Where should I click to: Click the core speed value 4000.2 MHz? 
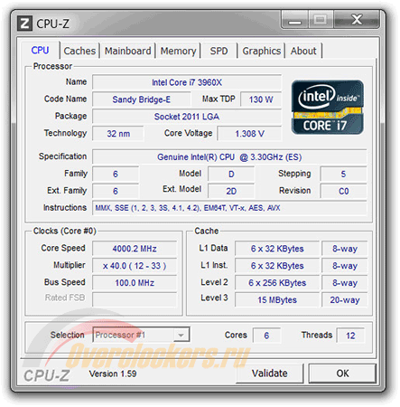pos(135,249)
